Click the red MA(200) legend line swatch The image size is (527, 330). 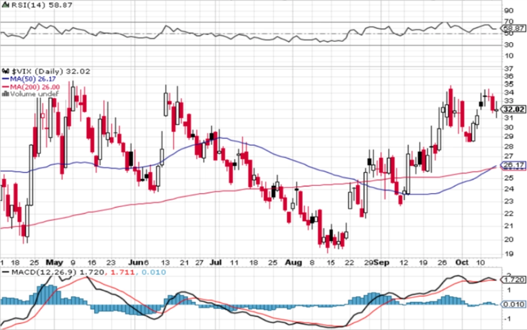click(5, 86)
